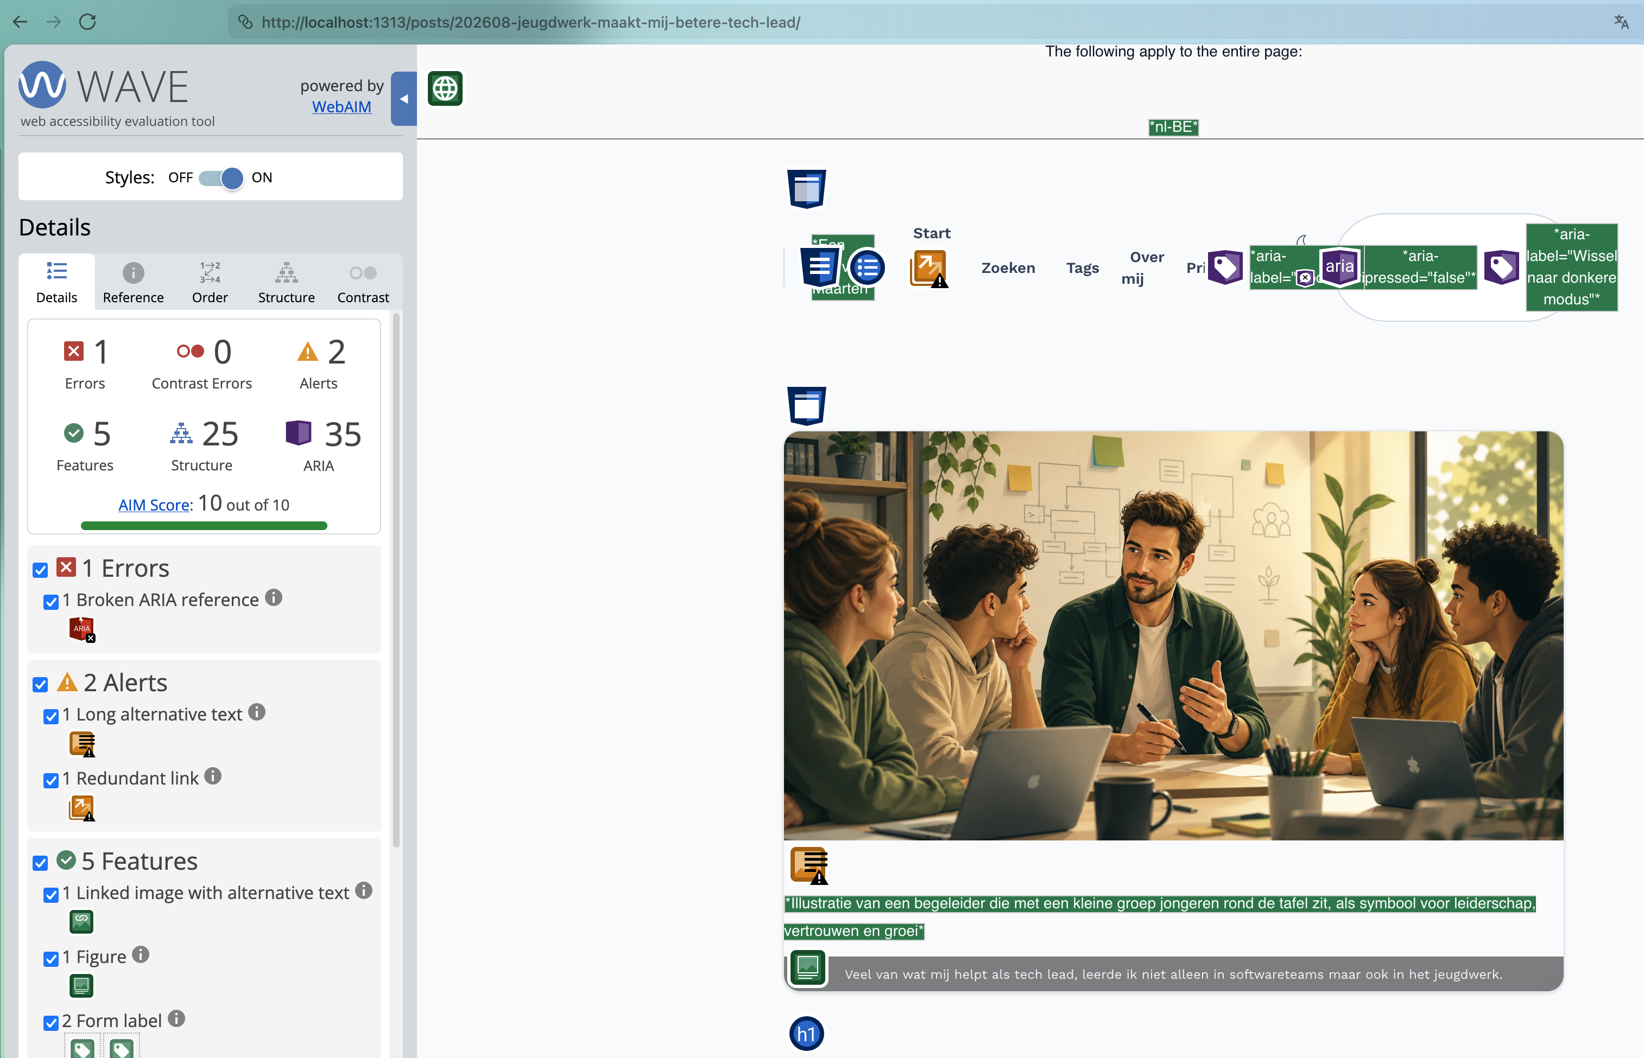The image size is (1644, 1058).
Task: Click the Broken ARIA reference error icon
Action: (82, 629)
